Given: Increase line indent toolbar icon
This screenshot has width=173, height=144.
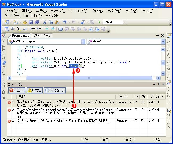Looking at the screenshot, I should pyautogui.click(x=39, y=29).
